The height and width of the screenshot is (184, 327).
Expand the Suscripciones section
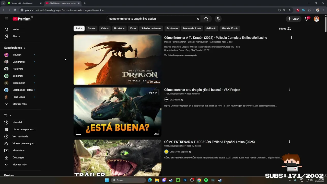point(15,48)
